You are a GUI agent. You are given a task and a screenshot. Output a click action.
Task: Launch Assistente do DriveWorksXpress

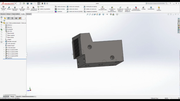pyautogui.click(x=136, y=9)
